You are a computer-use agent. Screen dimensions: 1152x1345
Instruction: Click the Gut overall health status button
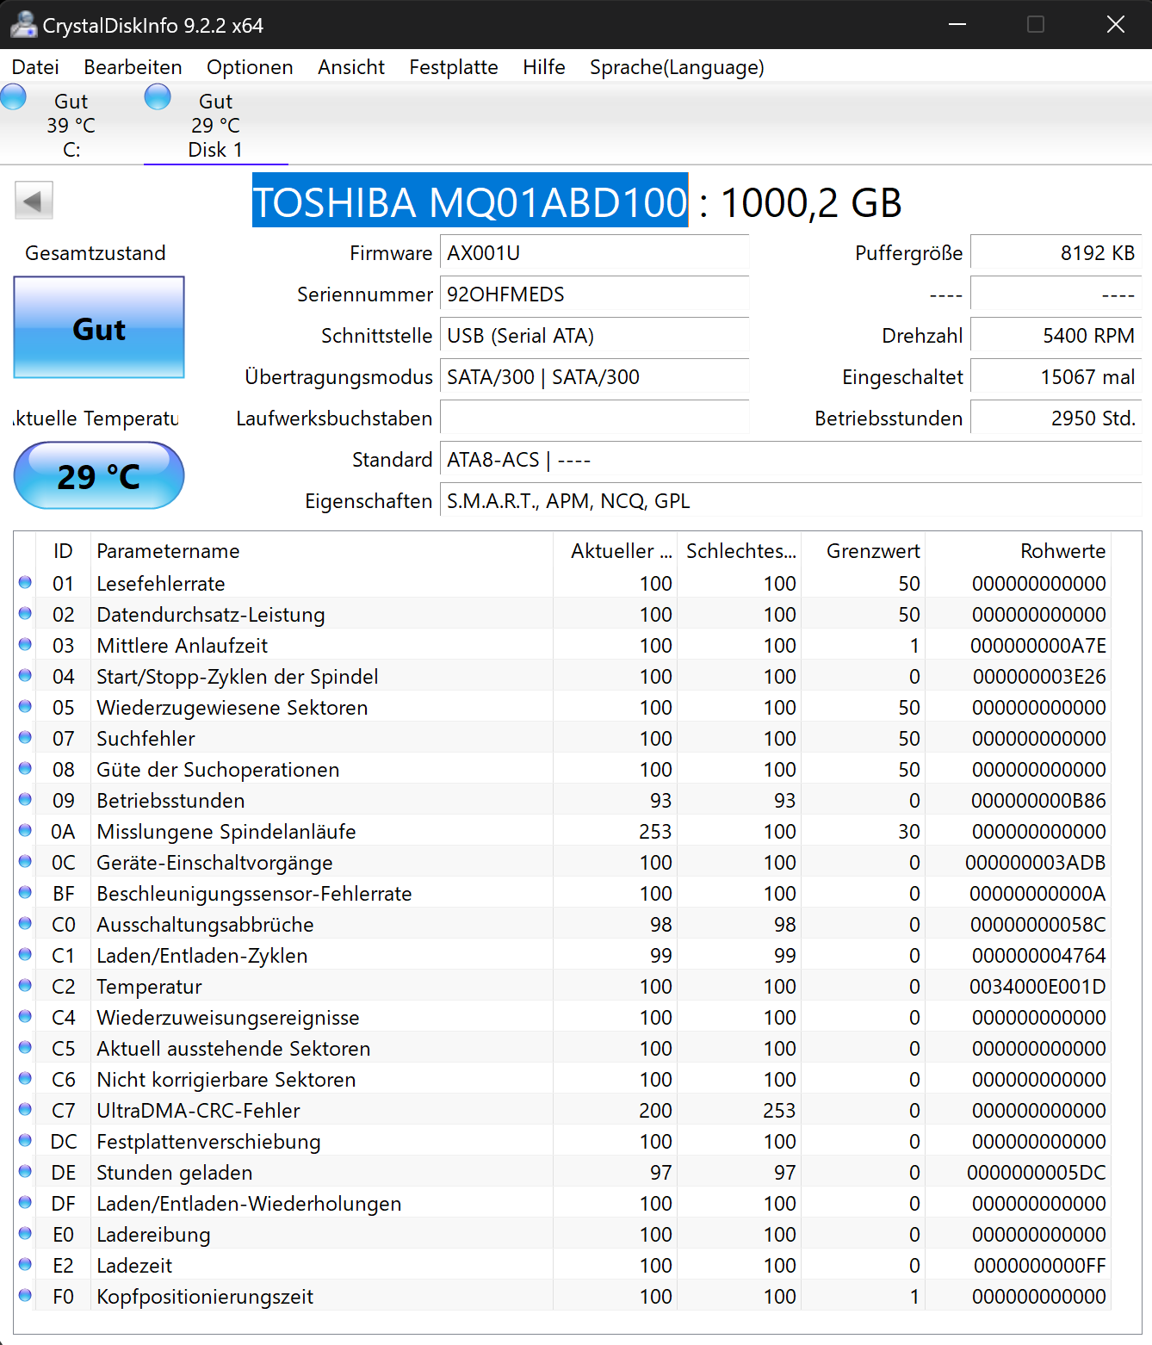(x=99, y=327)
